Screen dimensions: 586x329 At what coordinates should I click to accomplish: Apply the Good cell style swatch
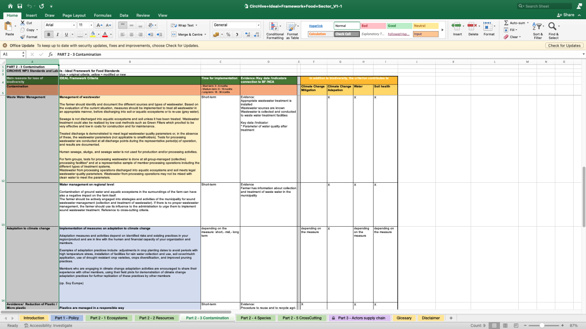click(399, 26)
